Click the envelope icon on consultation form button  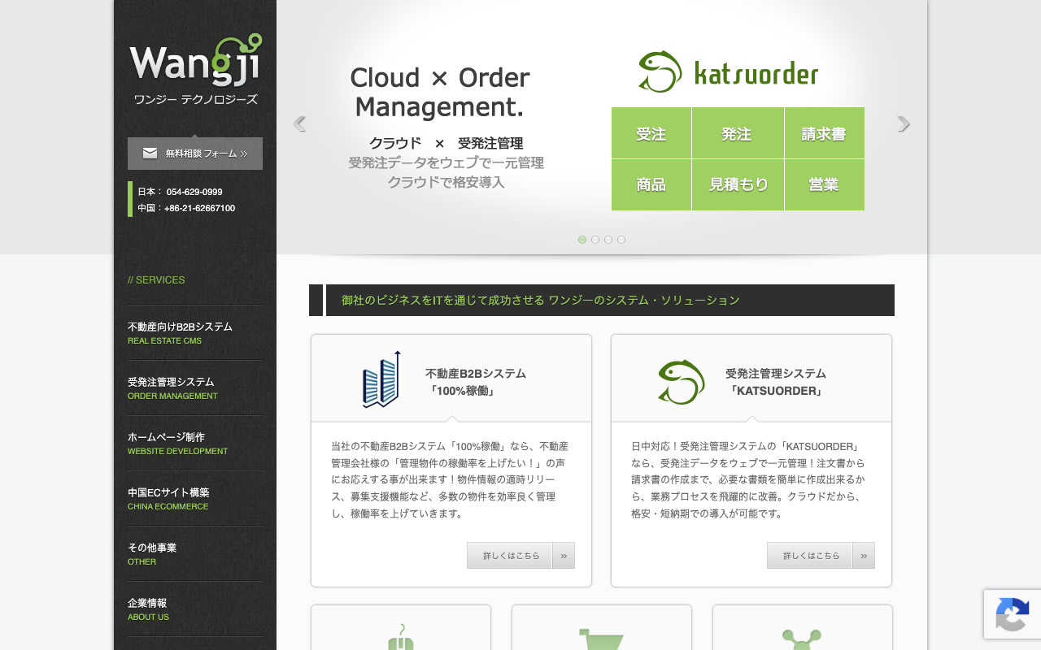[x=150, y=153]
